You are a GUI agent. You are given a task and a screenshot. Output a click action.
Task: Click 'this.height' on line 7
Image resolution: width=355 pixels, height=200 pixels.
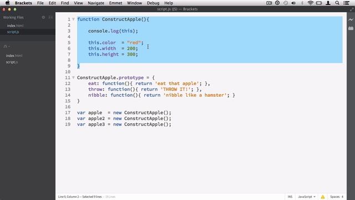pyautogui.click(x=103, y=54)
